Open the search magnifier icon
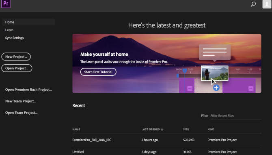This screenshot has width=272, height=155. pos(253,4)
